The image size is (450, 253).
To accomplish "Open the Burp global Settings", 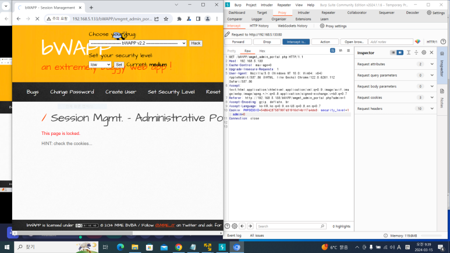I will click(436, 13).
